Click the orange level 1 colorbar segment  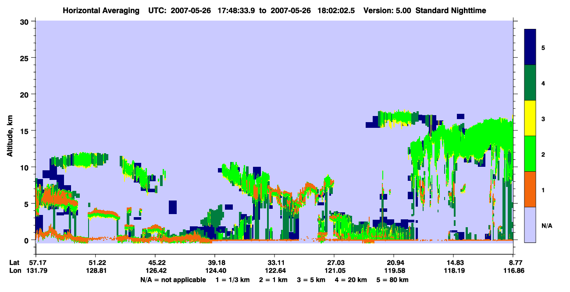pos(530,189)
